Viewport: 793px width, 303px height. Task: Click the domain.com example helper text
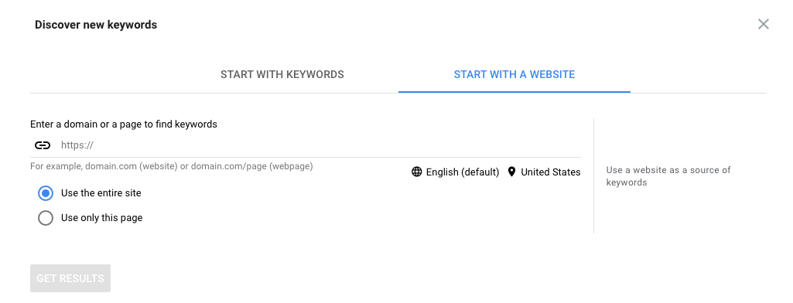pos(172,166)
